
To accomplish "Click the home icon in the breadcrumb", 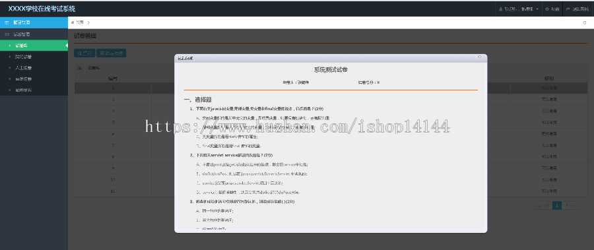I will pos(73,22).
